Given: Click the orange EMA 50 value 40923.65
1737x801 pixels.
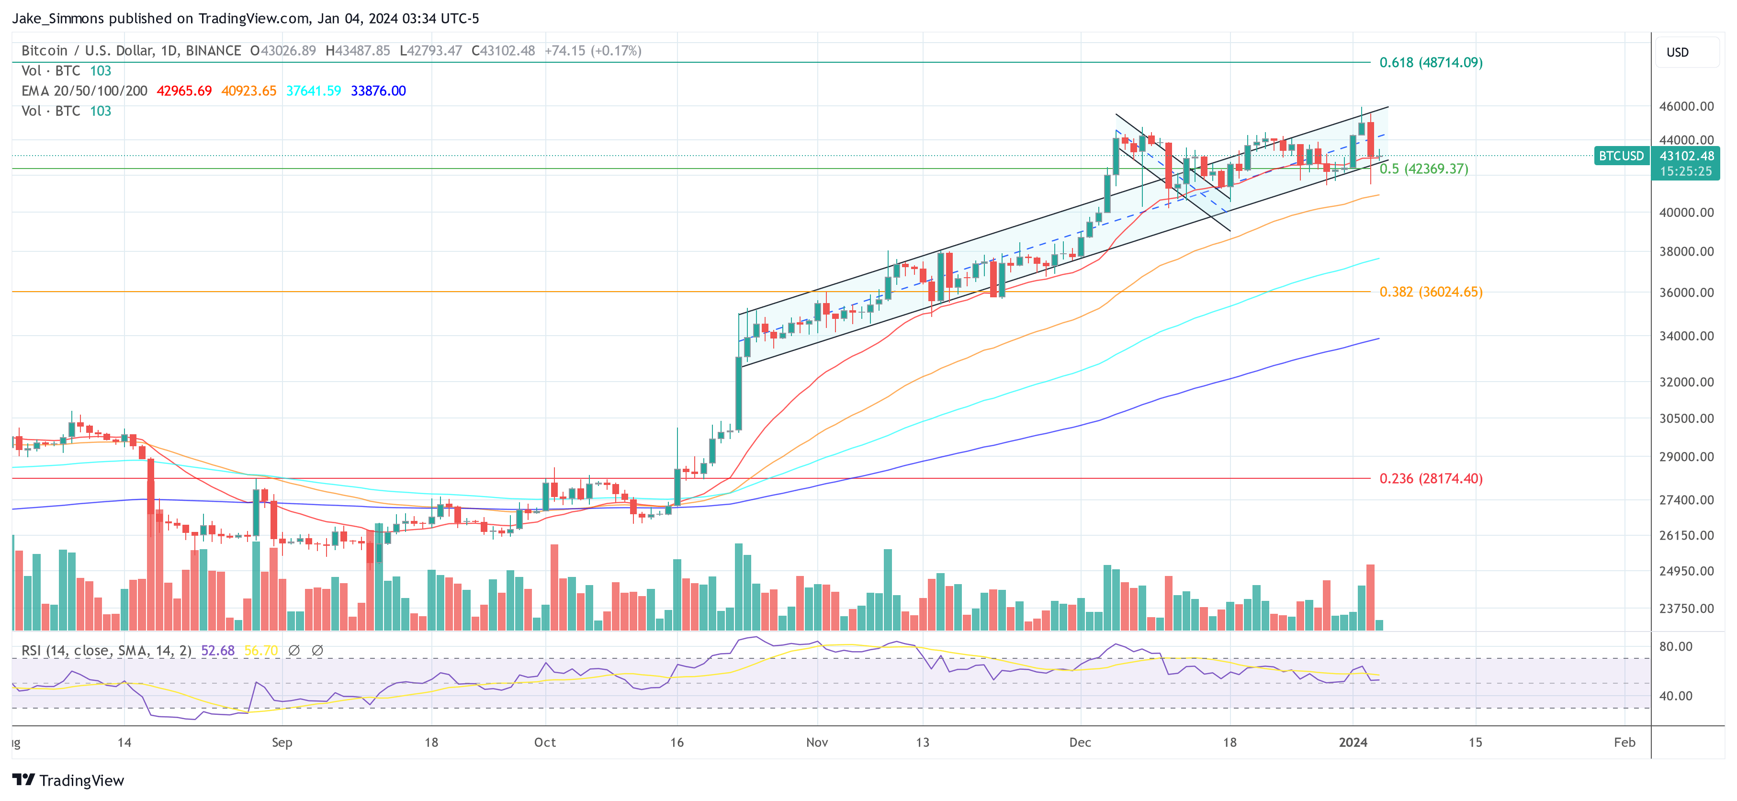Looking at the screenshot, I should 249,91.
